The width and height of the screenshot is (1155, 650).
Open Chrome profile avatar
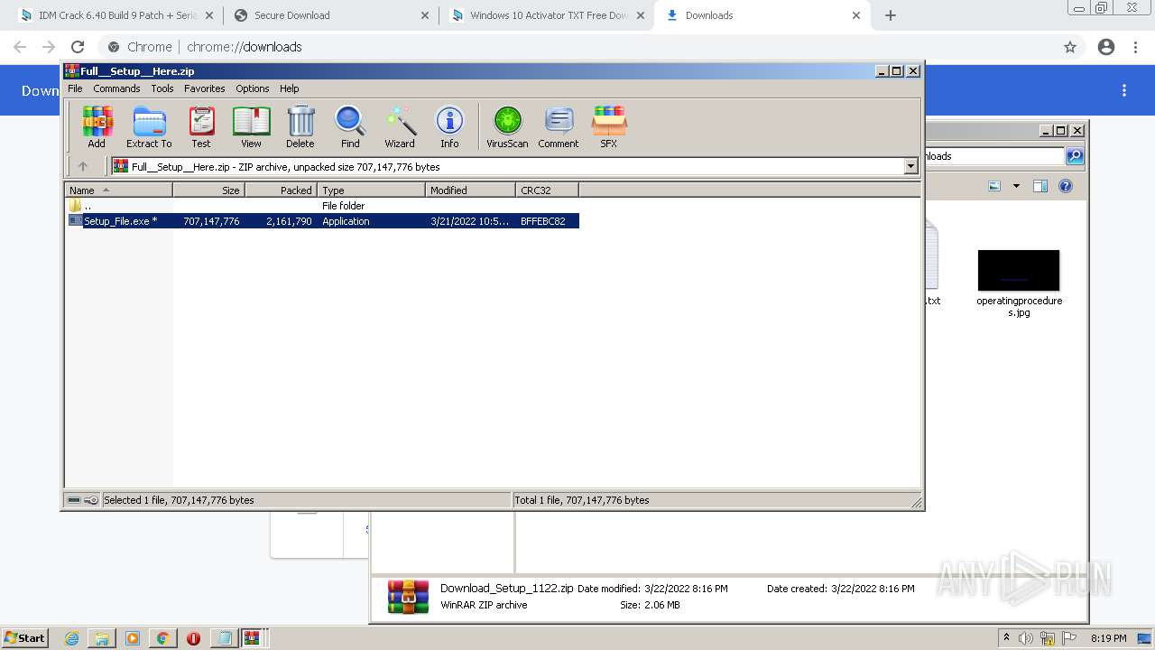click(x=1106, y=47)
